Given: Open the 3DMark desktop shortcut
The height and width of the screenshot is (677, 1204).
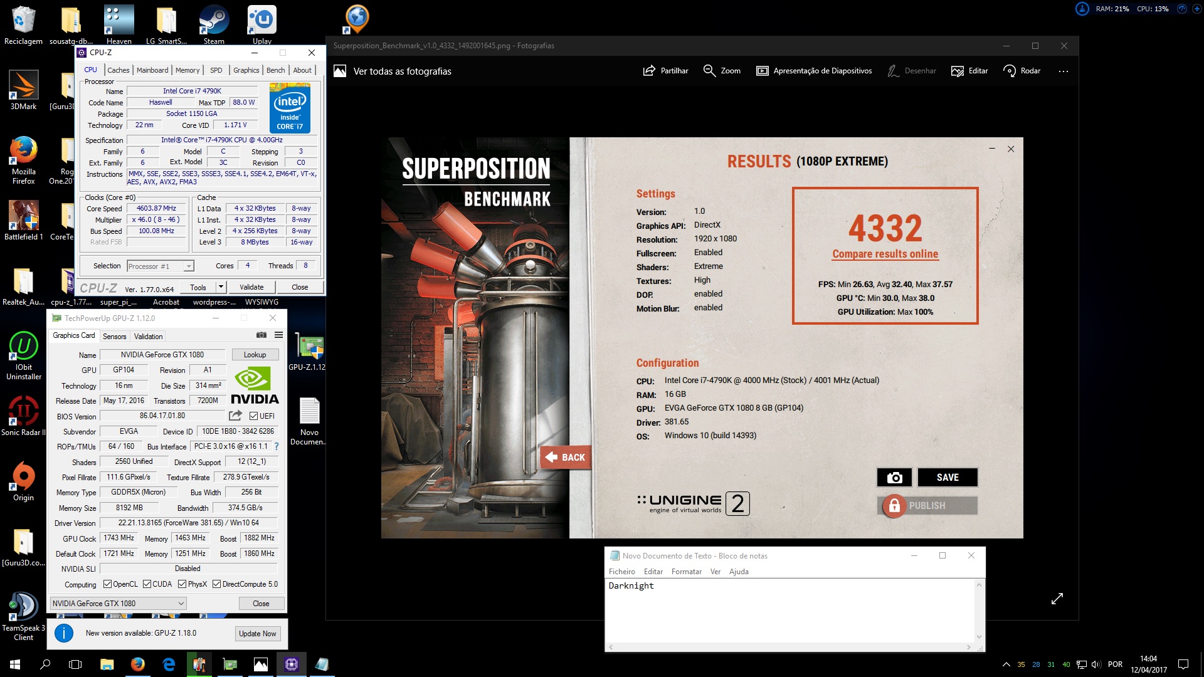Looking at the screenshot, I should (23, 90).
